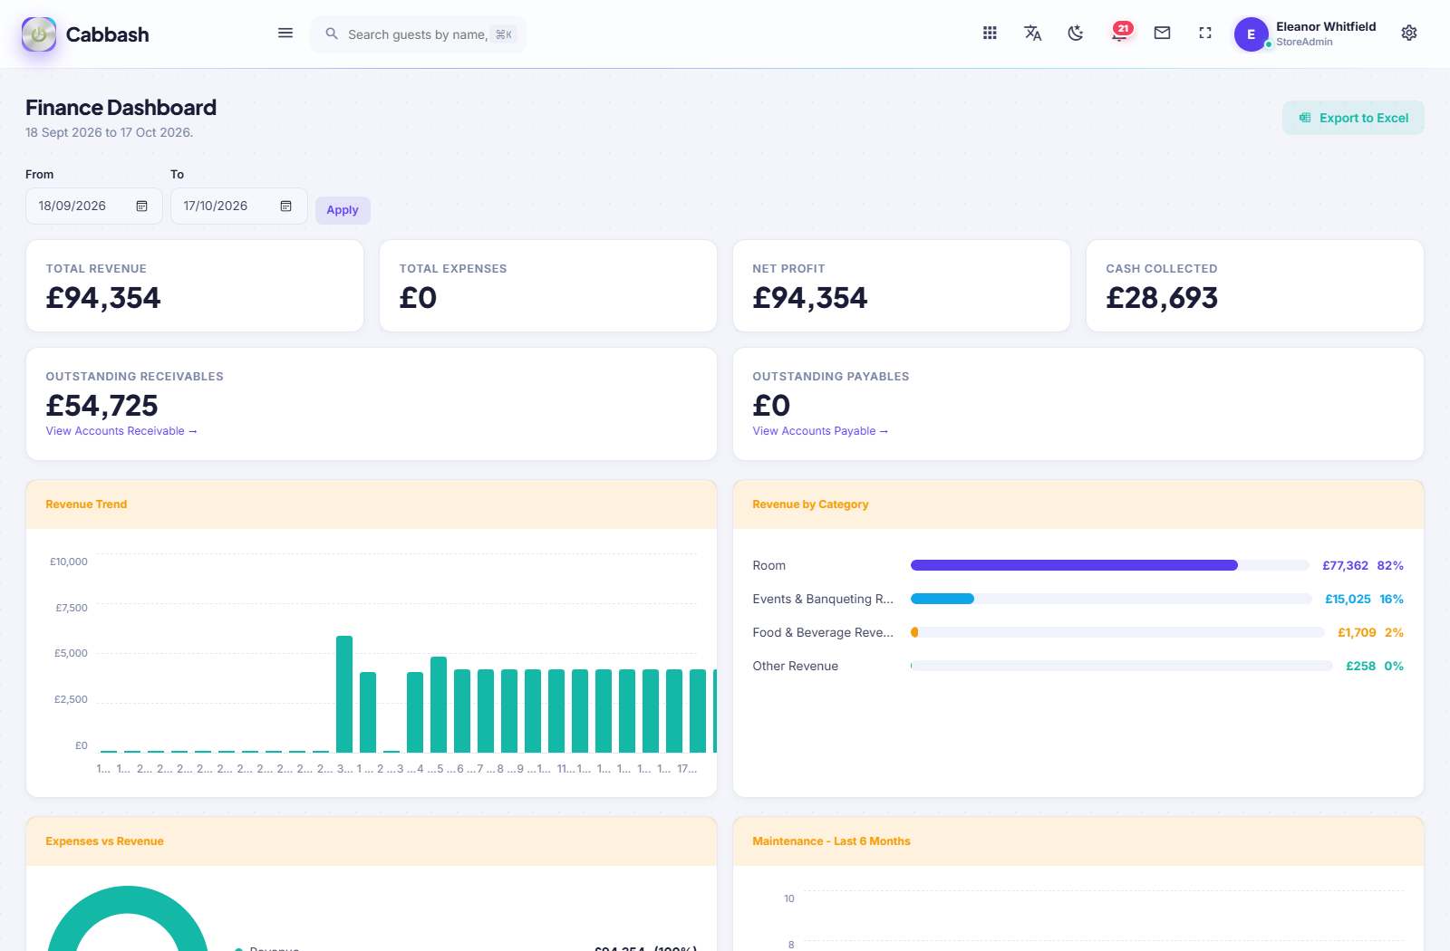Click Room amount £77,362
Screen dimensions: 1450x951
(x=1345, y=565)
